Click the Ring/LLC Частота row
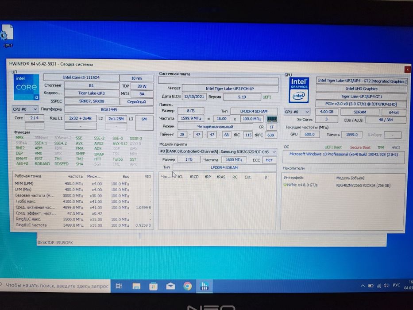 pyautogui.click(x=83, y=225)
